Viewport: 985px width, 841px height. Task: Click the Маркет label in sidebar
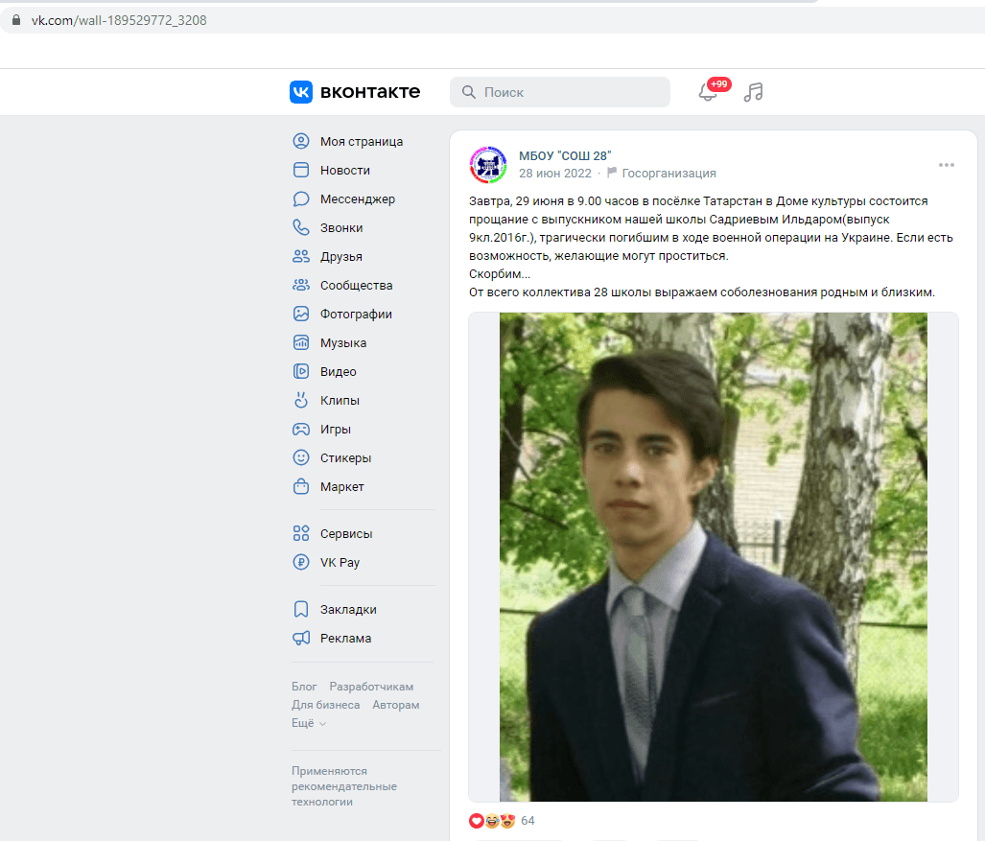click(x=341, y=487)
